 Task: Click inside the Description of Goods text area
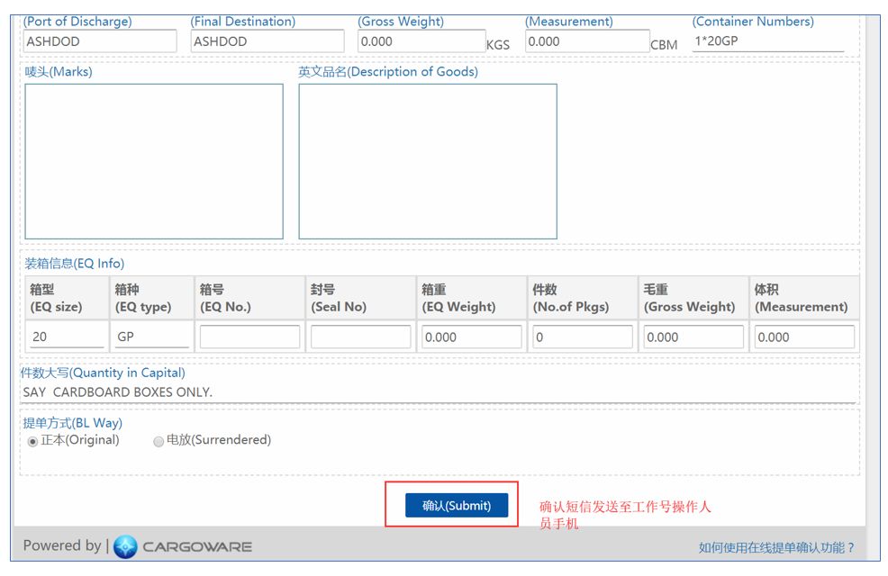pos(428,161)
